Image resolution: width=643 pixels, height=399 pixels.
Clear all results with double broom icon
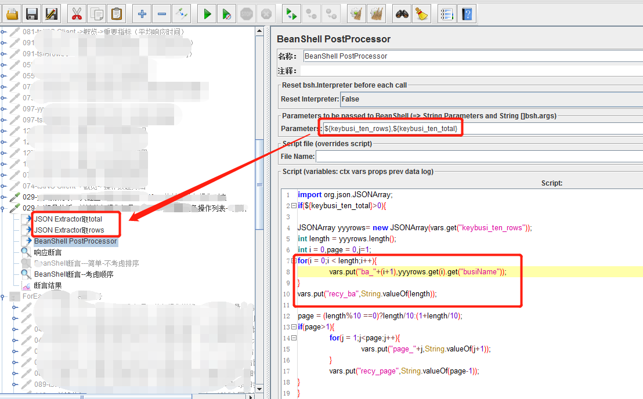377,14
